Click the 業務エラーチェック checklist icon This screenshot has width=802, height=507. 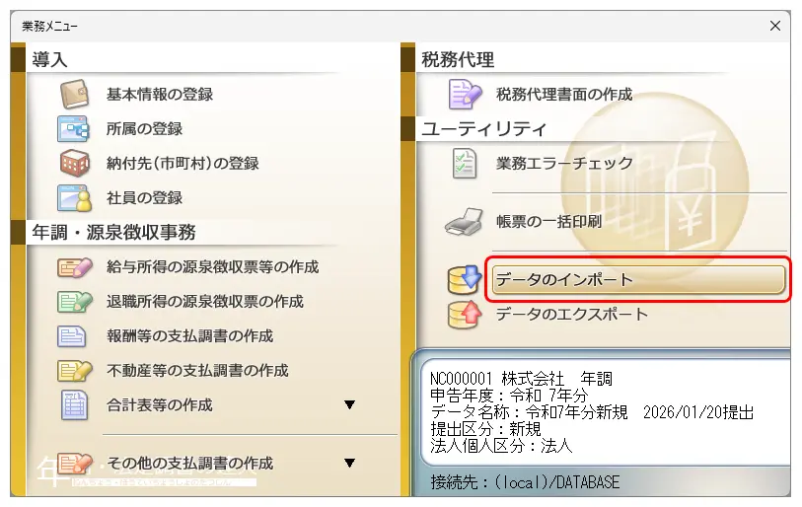pyautogui.click(x=464, y=164)
